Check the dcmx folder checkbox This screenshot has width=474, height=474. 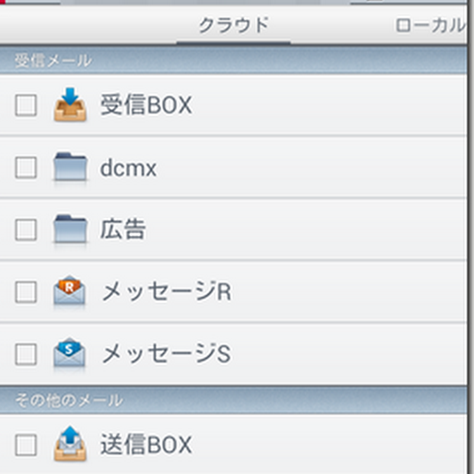pos(25,168)
